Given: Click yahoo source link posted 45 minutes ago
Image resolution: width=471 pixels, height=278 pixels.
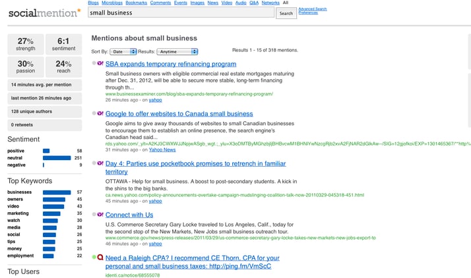Looking at the screenshot, I should [x=155, y=201].
